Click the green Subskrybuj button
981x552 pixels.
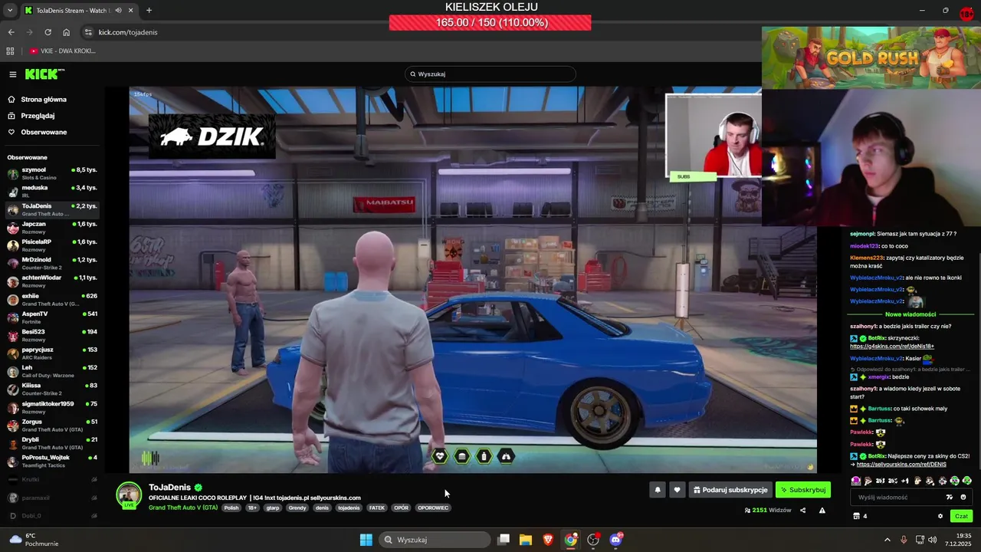click(803, 490)
